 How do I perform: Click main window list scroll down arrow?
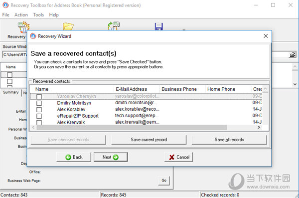(295, 84)
